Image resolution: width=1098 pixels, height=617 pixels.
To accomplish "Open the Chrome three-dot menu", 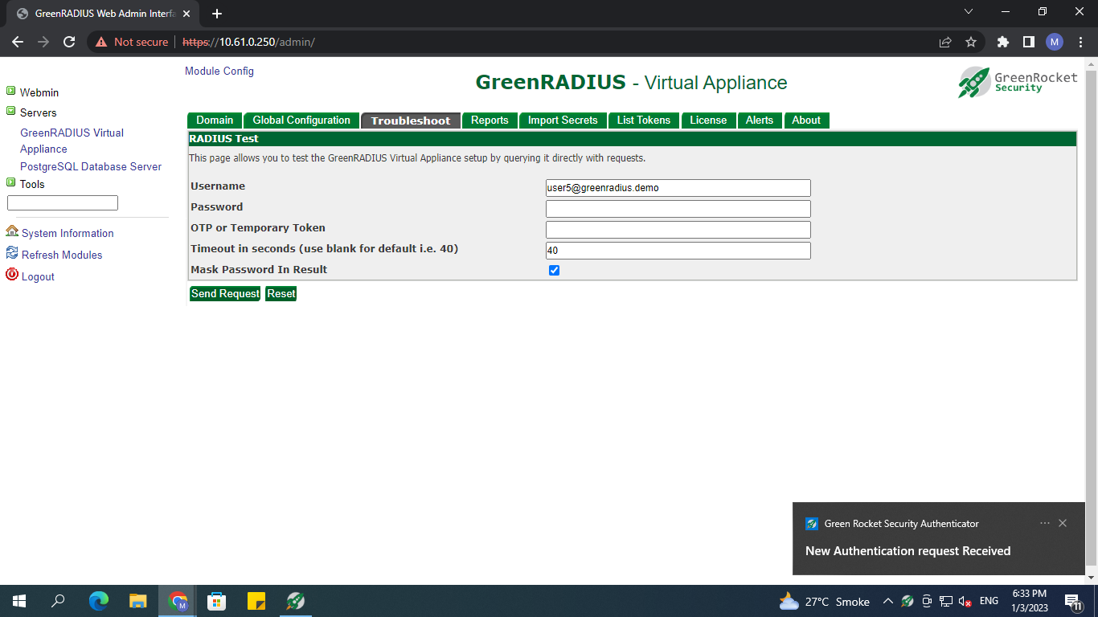I will click(x=1080, y=42).
